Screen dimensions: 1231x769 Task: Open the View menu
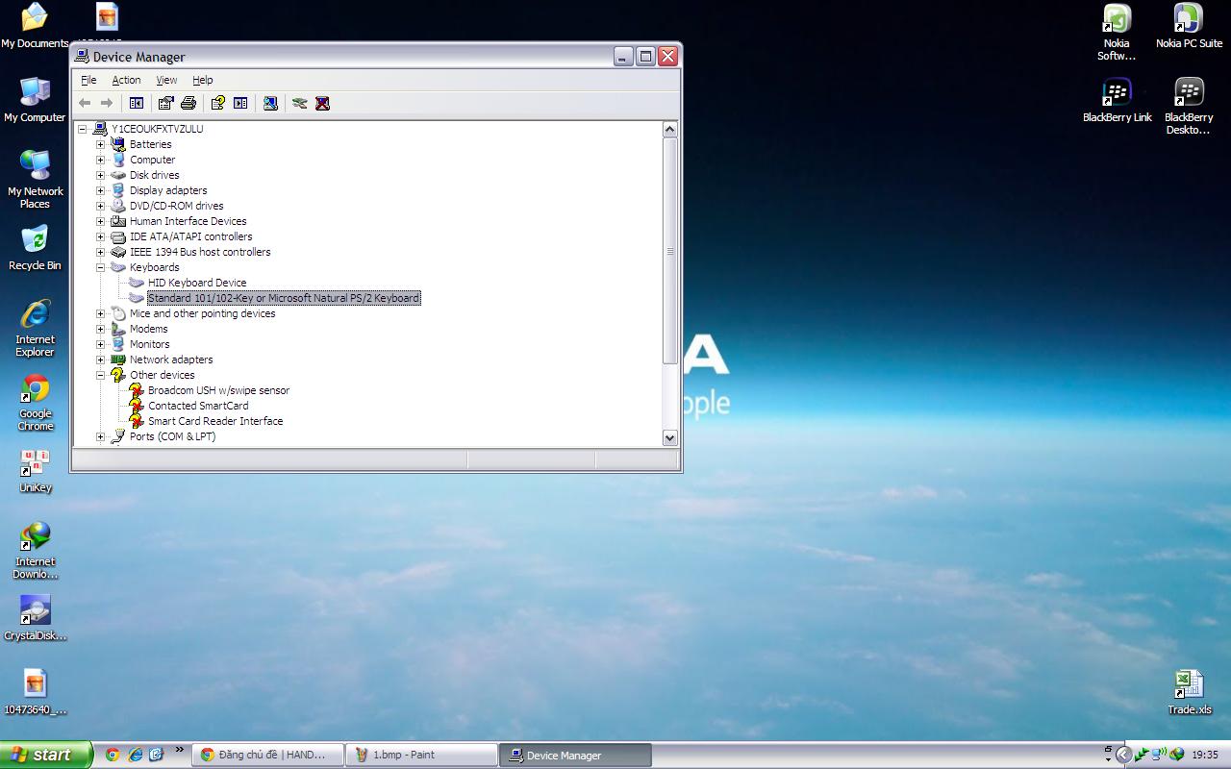[x=166, y=80]
